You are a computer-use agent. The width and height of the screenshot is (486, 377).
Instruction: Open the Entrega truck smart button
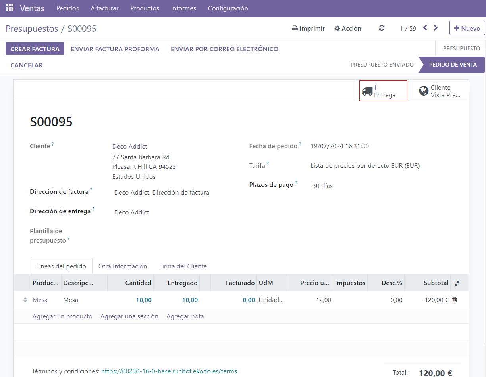click(x=383, y=91)
